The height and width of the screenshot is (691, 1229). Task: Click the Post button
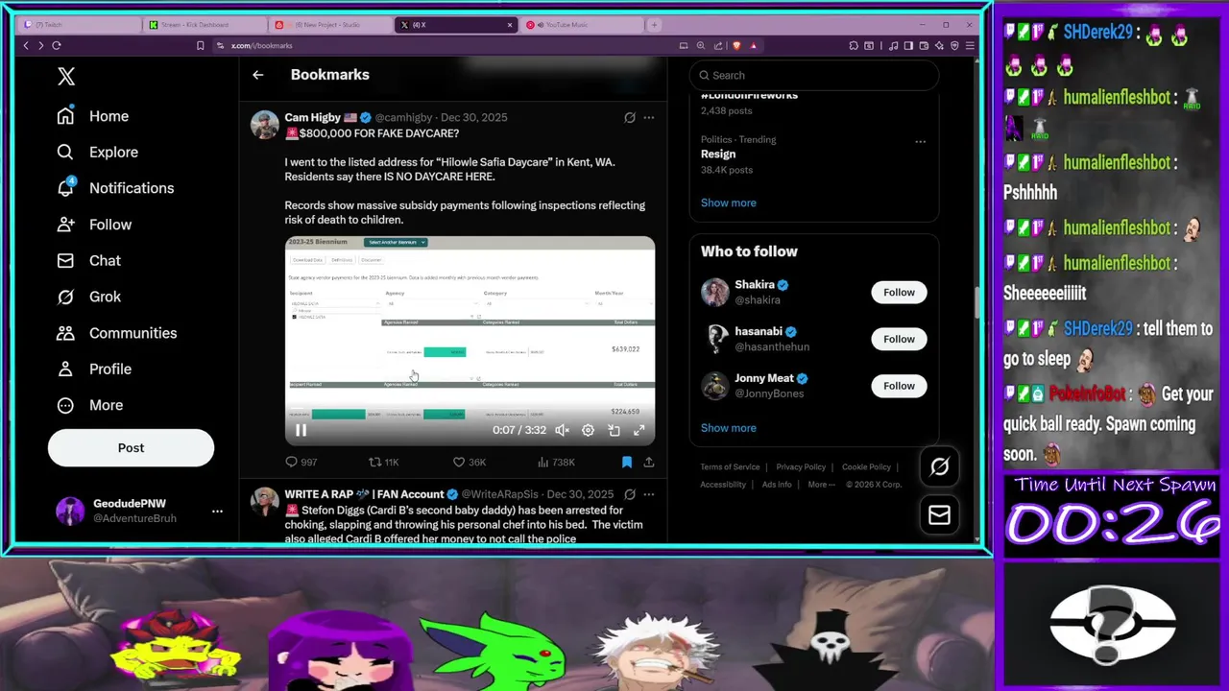tap(131, 448)
